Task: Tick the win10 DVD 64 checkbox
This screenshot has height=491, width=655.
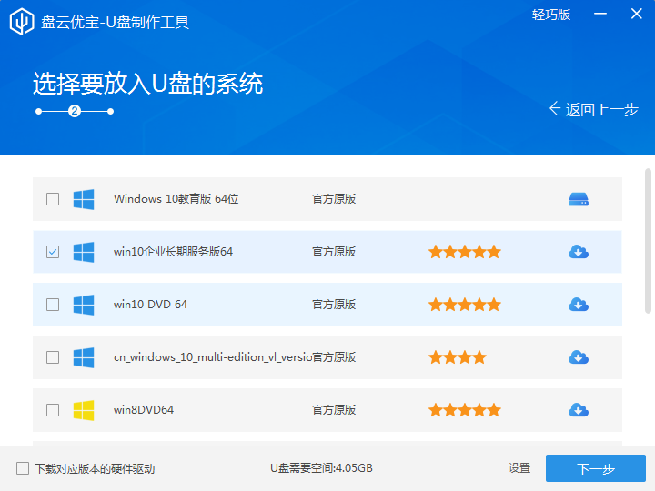Action: click(x=53, y=305)
